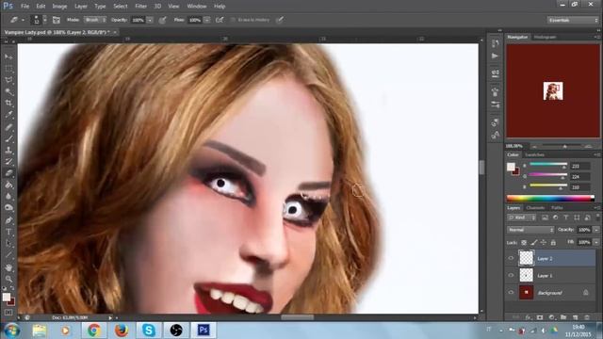The height and width of the screenshot is (339, 603).
Task: Open the layer Fill arrow in the Layers panel
Action: [596, 243]
